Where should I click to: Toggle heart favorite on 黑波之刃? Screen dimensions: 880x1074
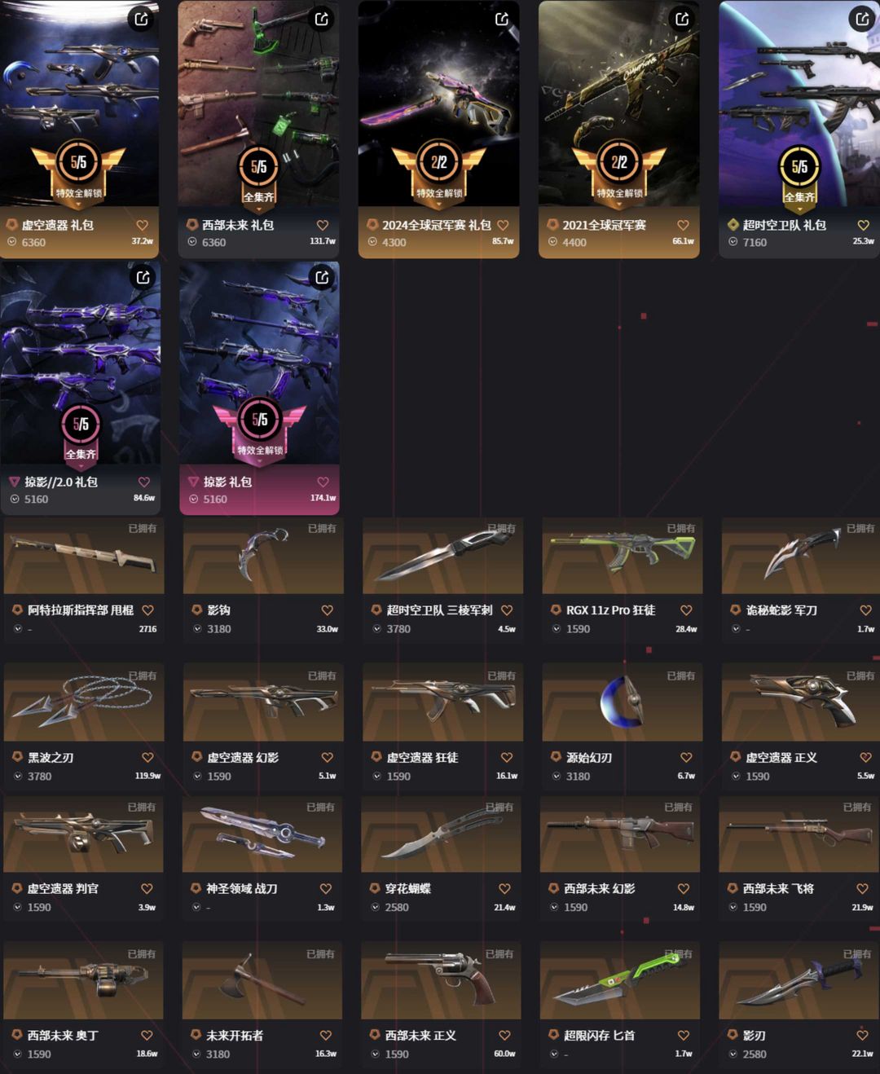pos(147,758)
